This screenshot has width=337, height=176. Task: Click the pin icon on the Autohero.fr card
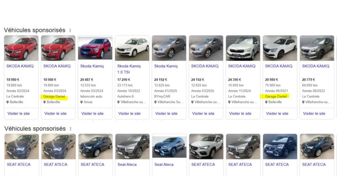(118, 102)
